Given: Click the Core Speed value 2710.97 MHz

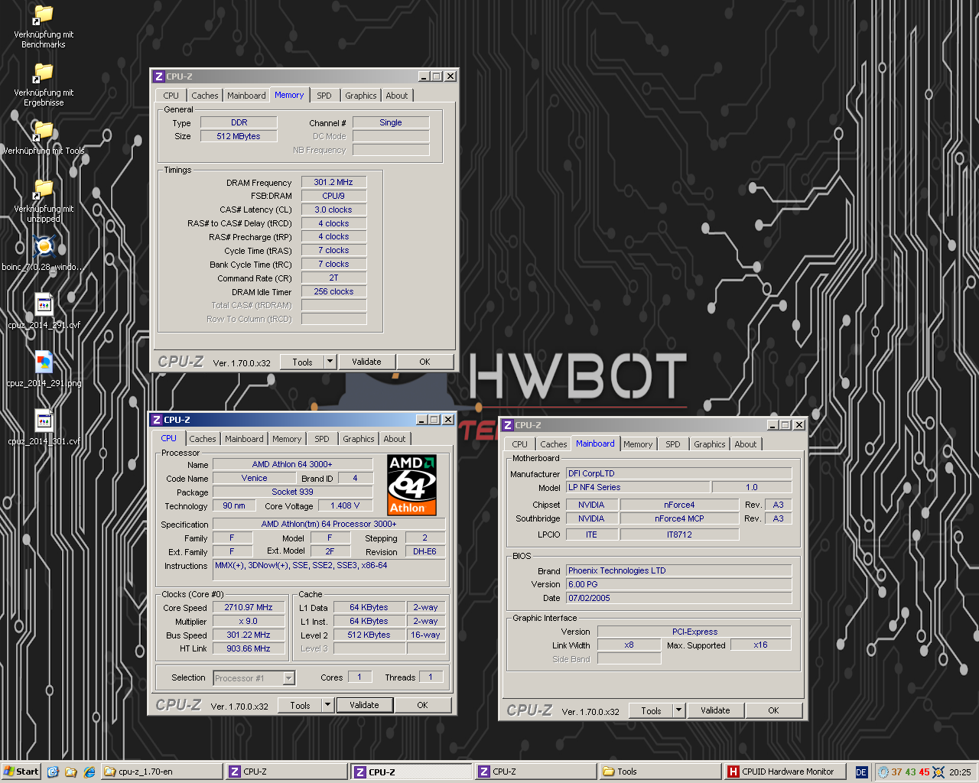Looking at the screenshot, I should (249, 607).
